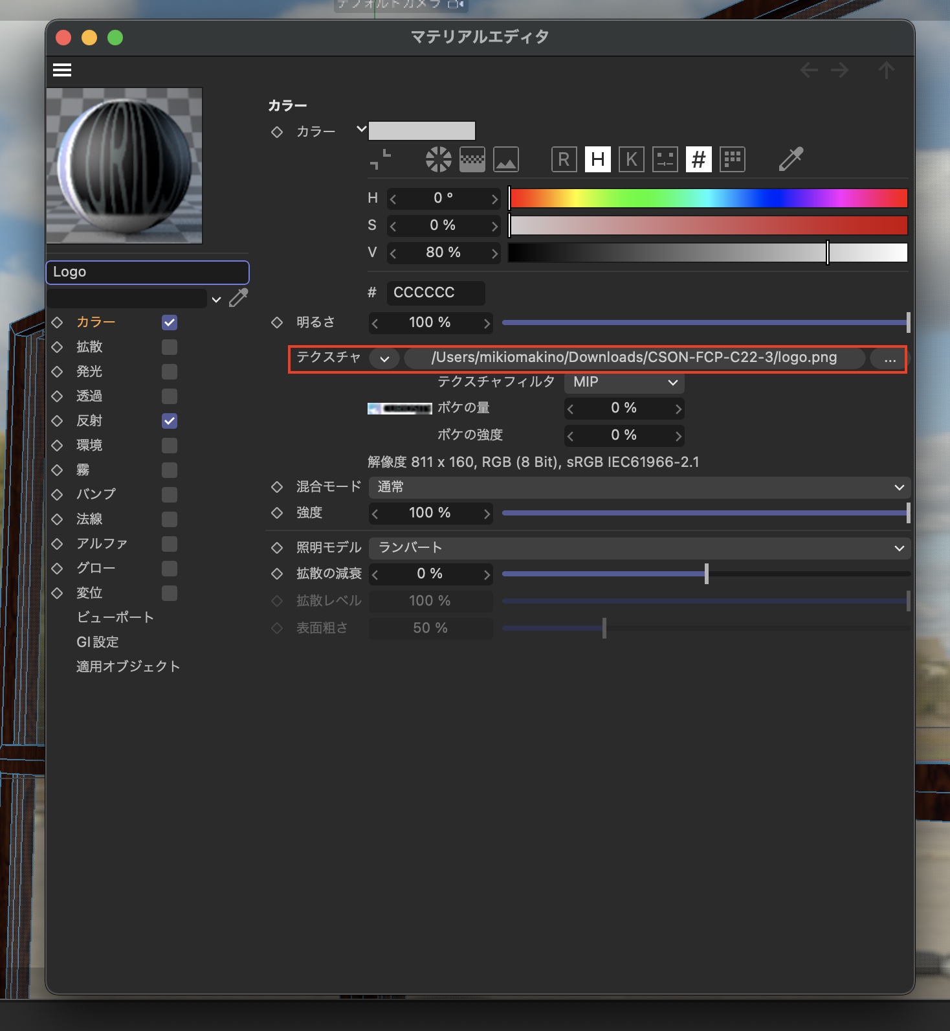Open the 混合モード dropdown
Image resolution: width=950 pixels, height=1031 pixels.
coord(639,487)
